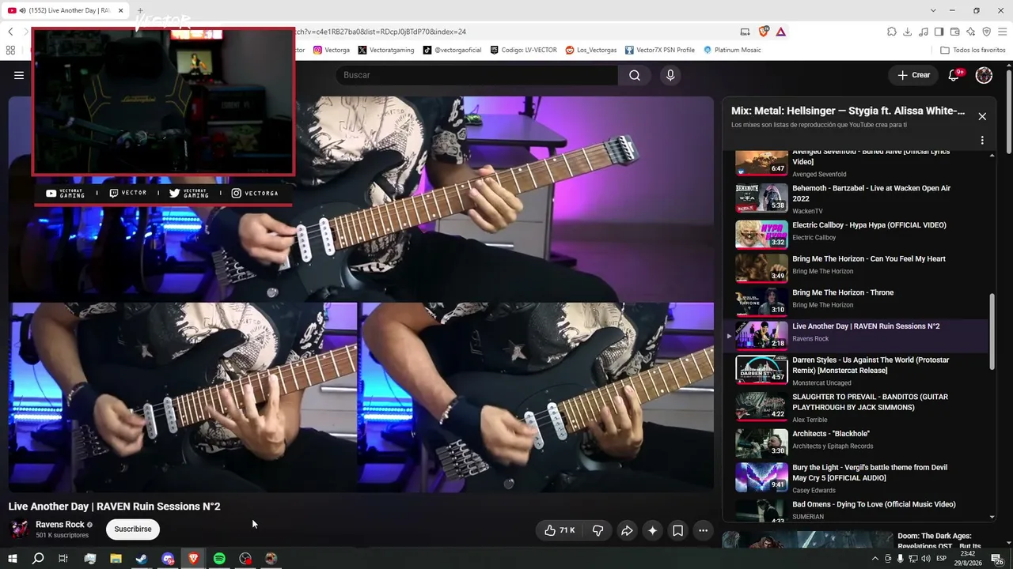Open the YouTube guide hamburger menu

[x=19, y=75]
